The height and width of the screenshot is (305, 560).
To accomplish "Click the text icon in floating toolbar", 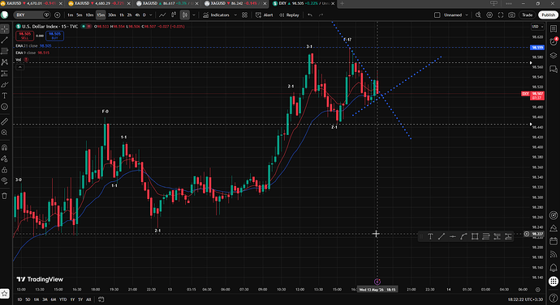I will click(x=430, y=236).
